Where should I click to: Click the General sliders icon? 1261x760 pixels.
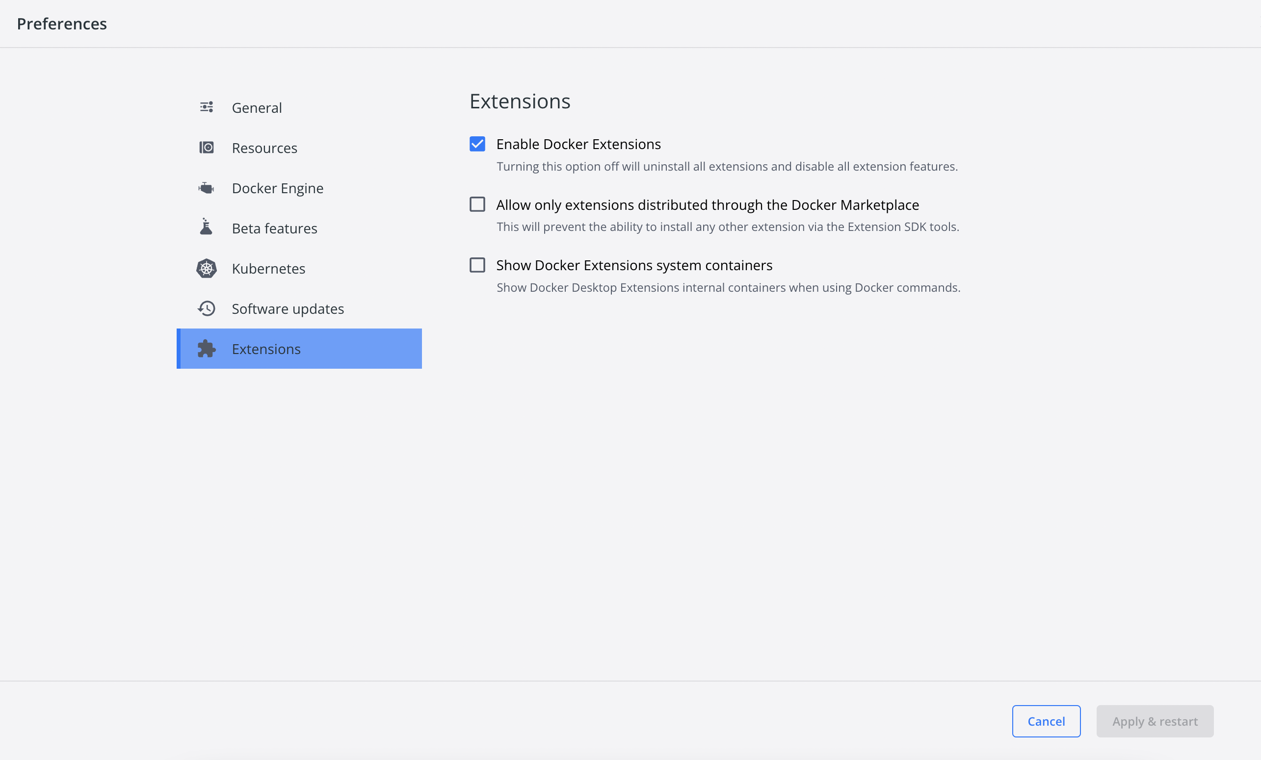pos(206,107)
